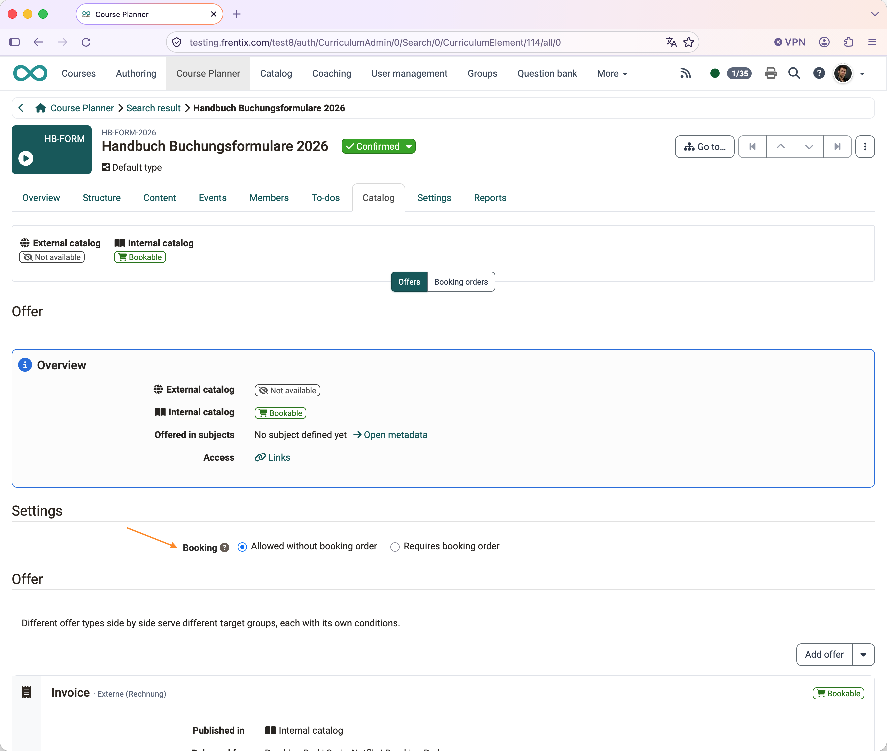Screen dimensions: 887x751
Task: Open the Reports tab
Action: coord(490,198)
